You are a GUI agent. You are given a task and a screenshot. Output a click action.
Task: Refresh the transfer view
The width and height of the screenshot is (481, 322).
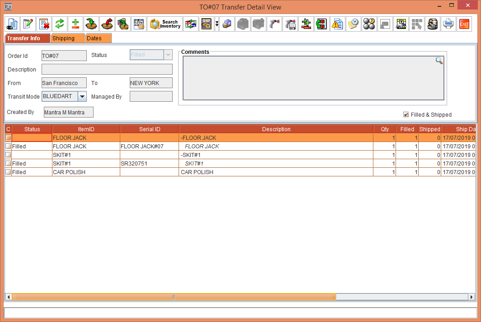tap(60, 24)
